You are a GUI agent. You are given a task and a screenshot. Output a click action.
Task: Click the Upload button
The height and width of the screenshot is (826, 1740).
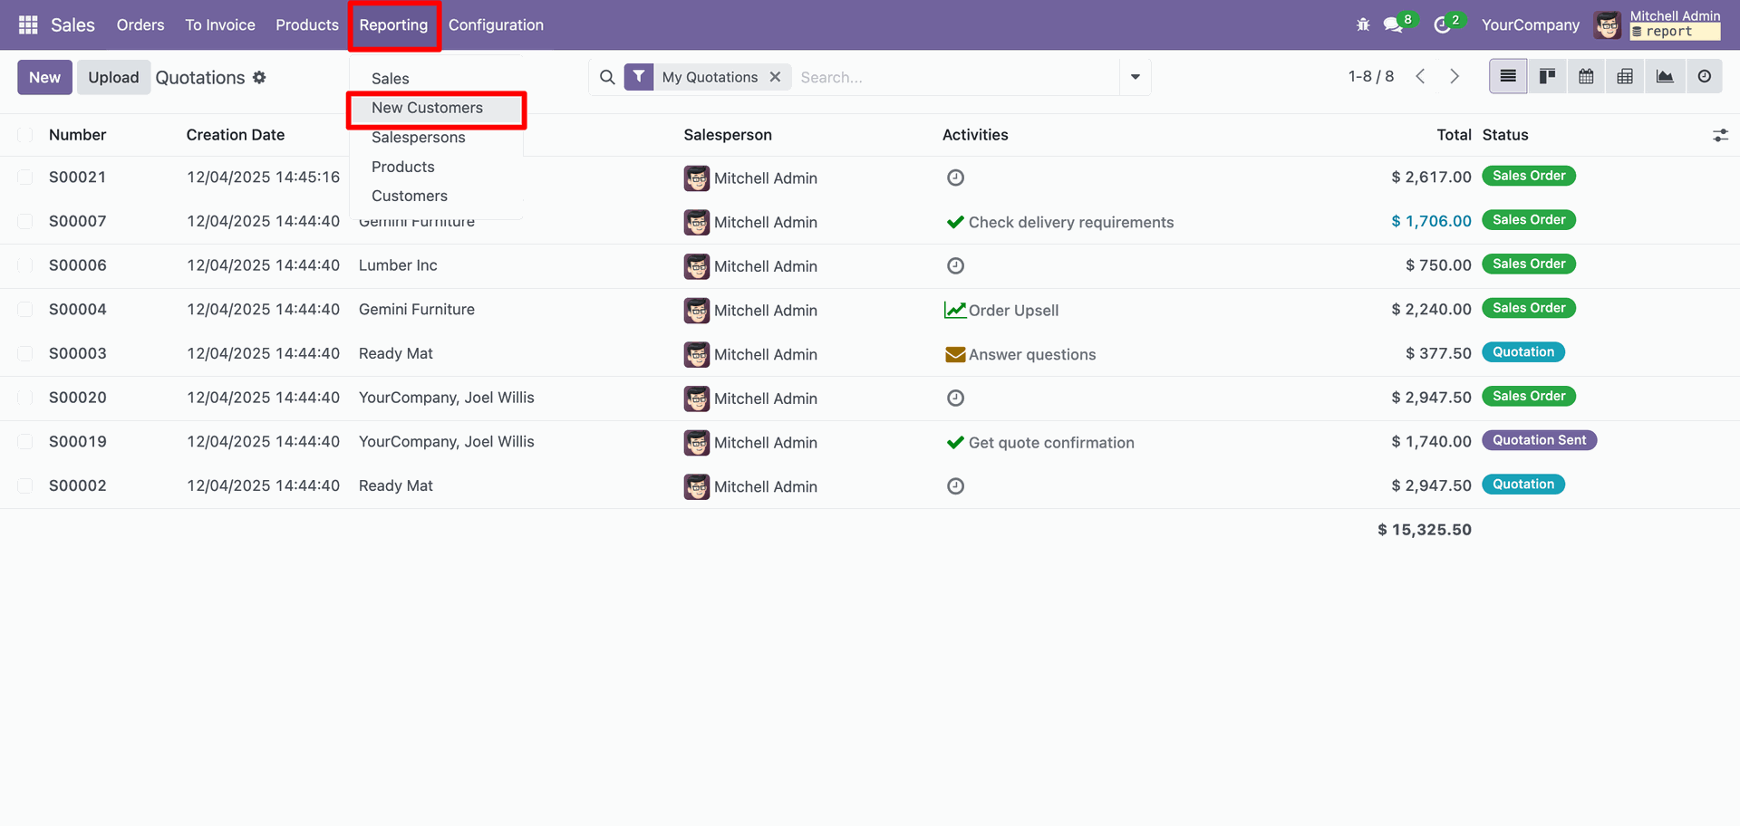113,78
